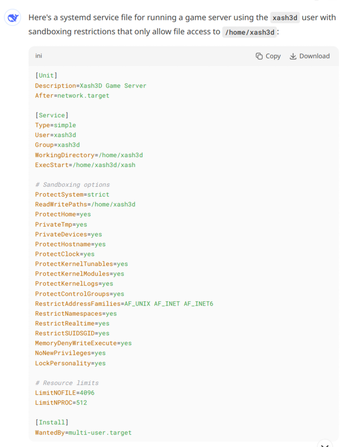Screen dimensions: 346x447
Task: Click the 'After=network.target' line
Action: pos(72,96)
